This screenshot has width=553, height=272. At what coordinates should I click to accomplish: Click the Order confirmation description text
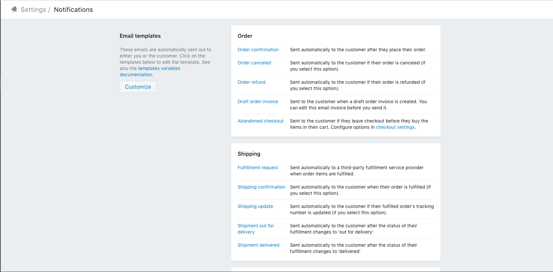(x=358, y=50)
